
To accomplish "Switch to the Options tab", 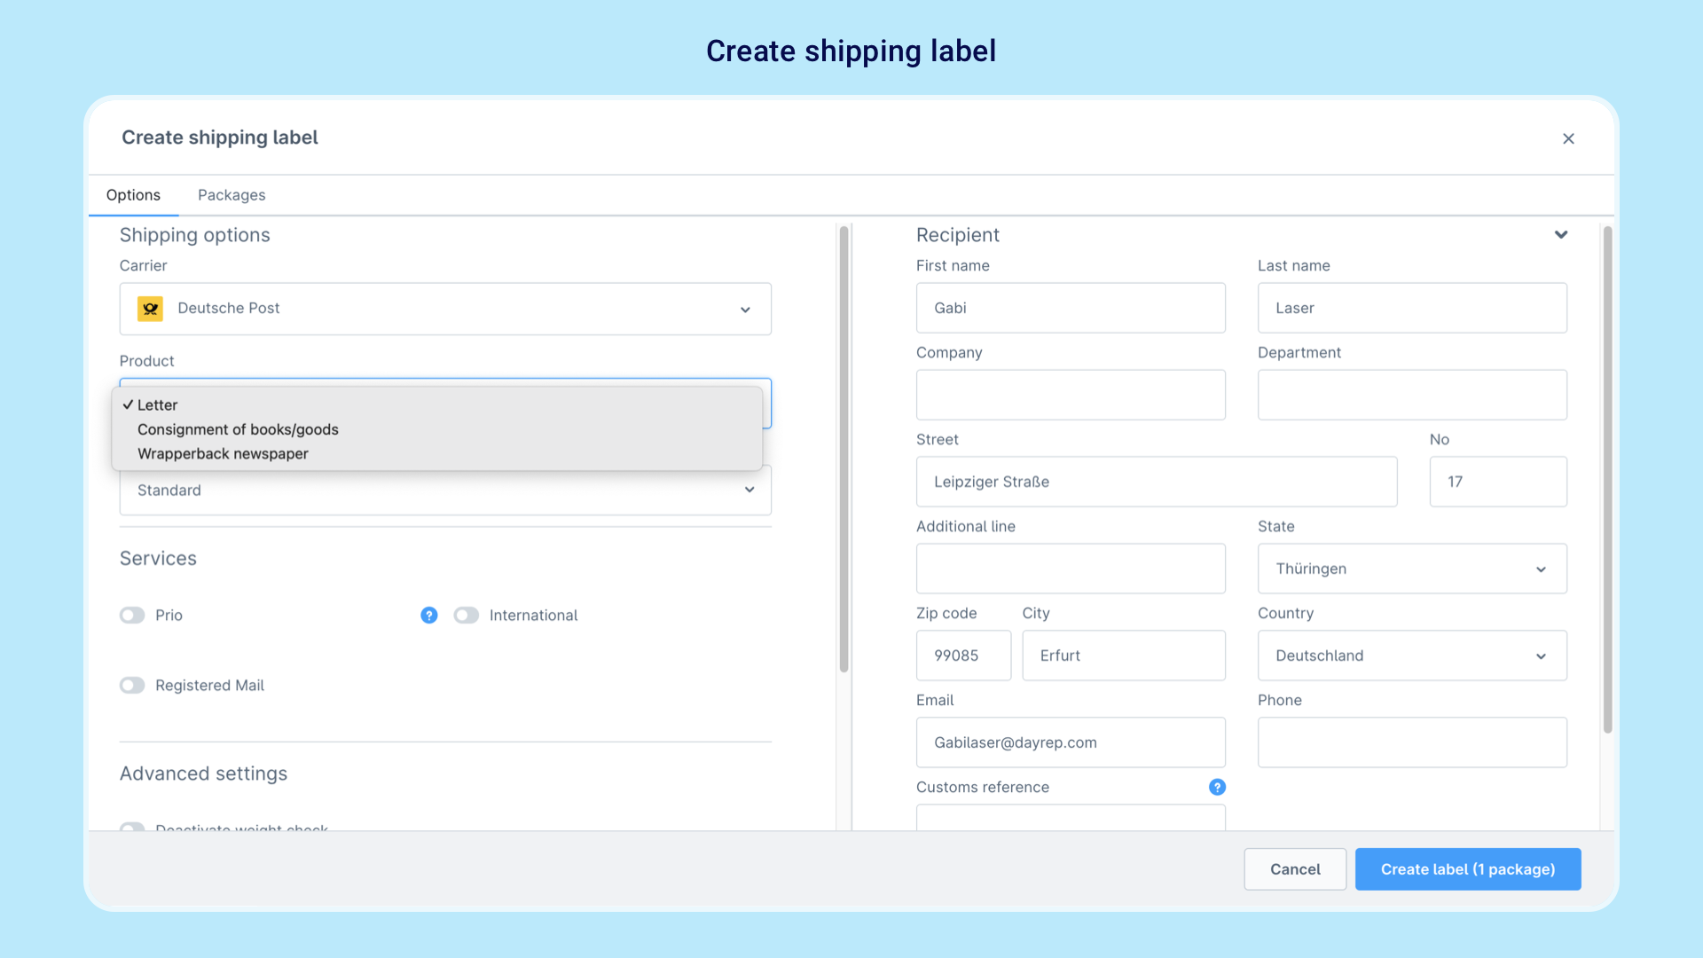I will pyautogui.click(x=133, y=195).
